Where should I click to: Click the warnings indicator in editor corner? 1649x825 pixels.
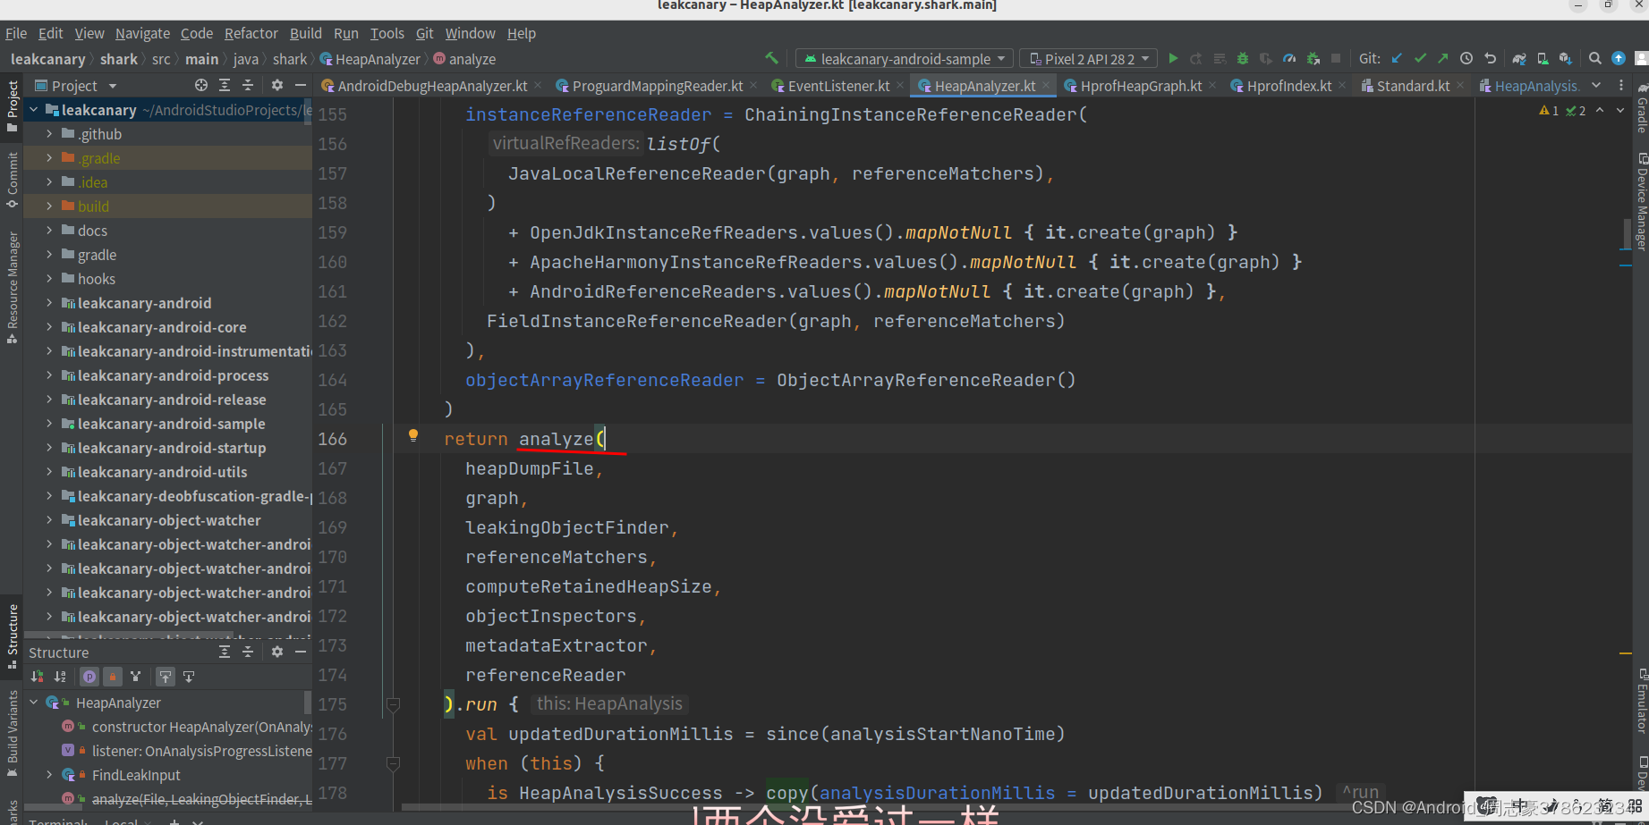1550,111
